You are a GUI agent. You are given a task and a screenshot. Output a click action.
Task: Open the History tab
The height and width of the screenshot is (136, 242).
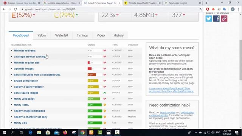pos(118,36)
